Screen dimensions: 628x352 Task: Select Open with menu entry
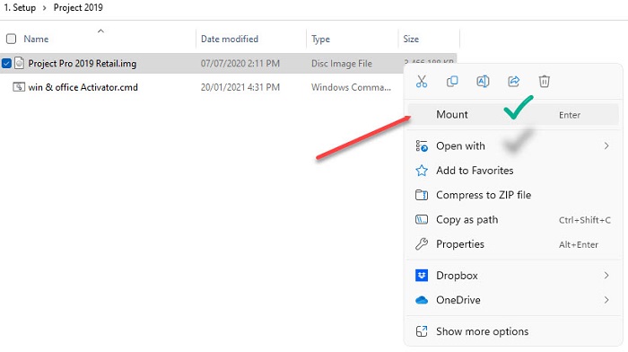pos(513,146)
